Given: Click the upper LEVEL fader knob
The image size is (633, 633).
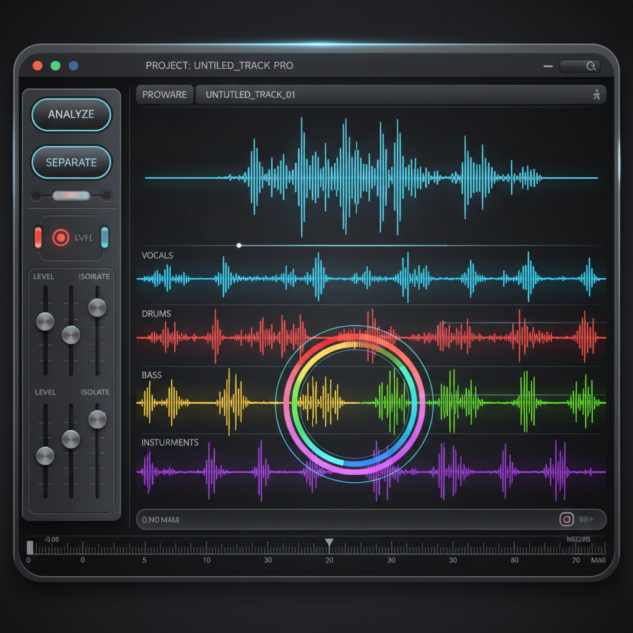Looking at the screenshot, I should coord(45,321).
